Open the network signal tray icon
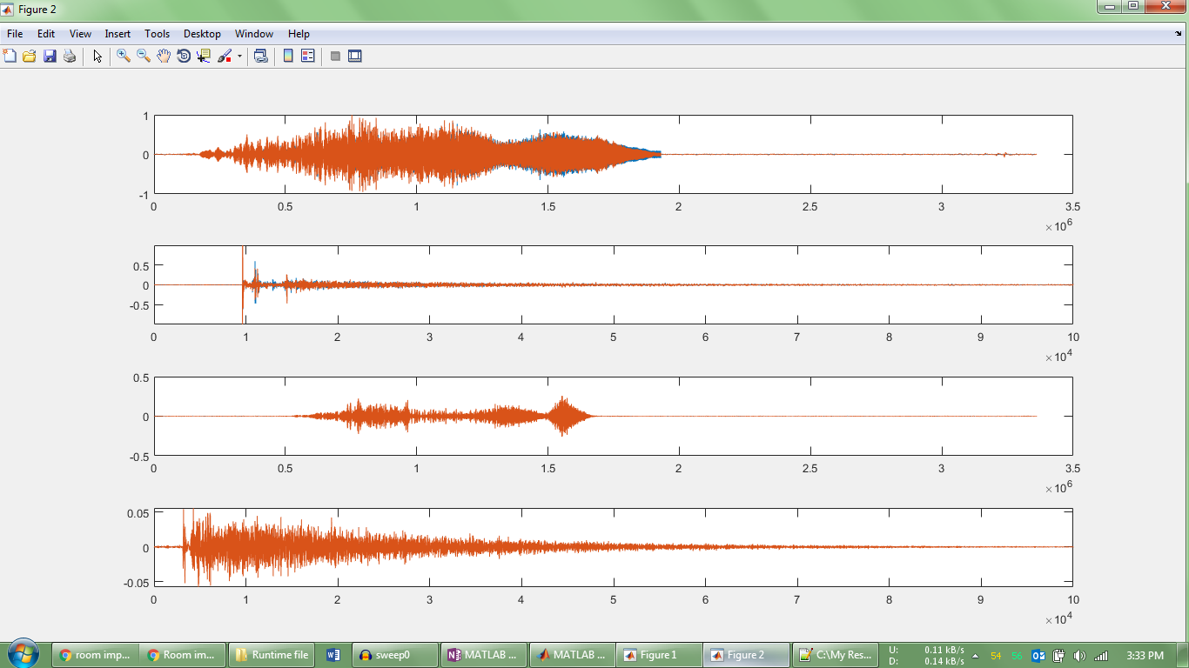 (x=1101, y=655)
